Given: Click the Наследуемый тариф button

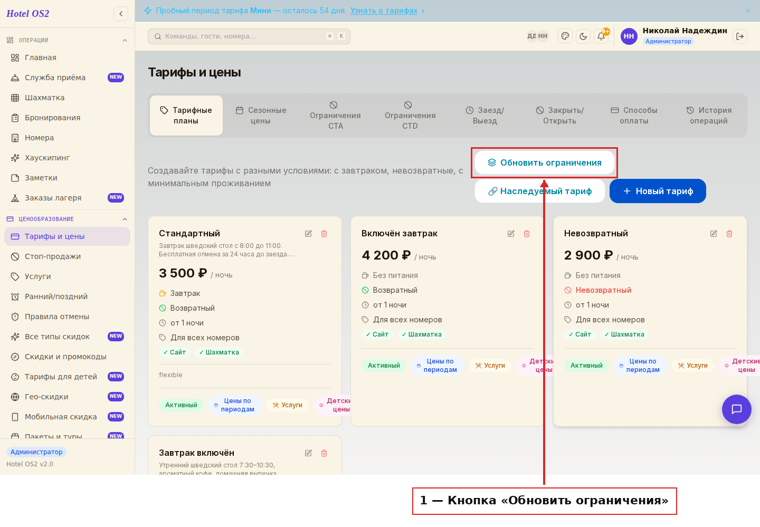Looking at the screenshot, I should click(540, 191).
